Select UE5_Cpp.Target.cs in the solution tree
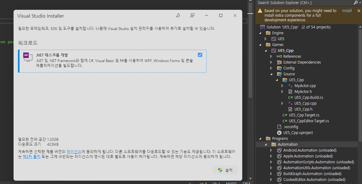Image resolution: width=362 pixels, height=184 pixels. point(304,115)
